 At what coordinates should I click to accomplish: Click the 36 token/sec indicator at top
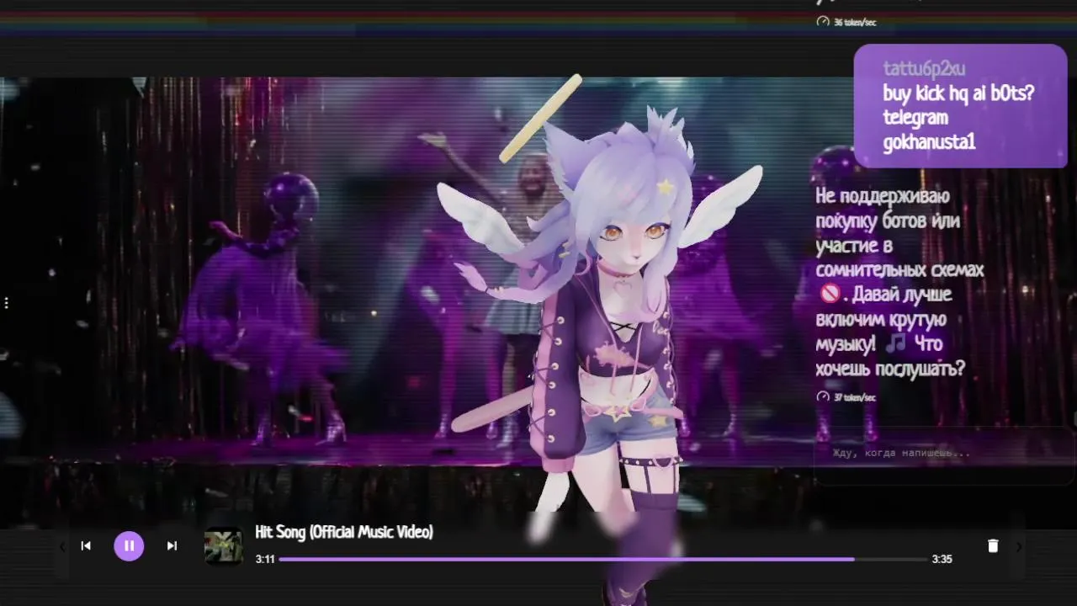(x=846, y=22)
